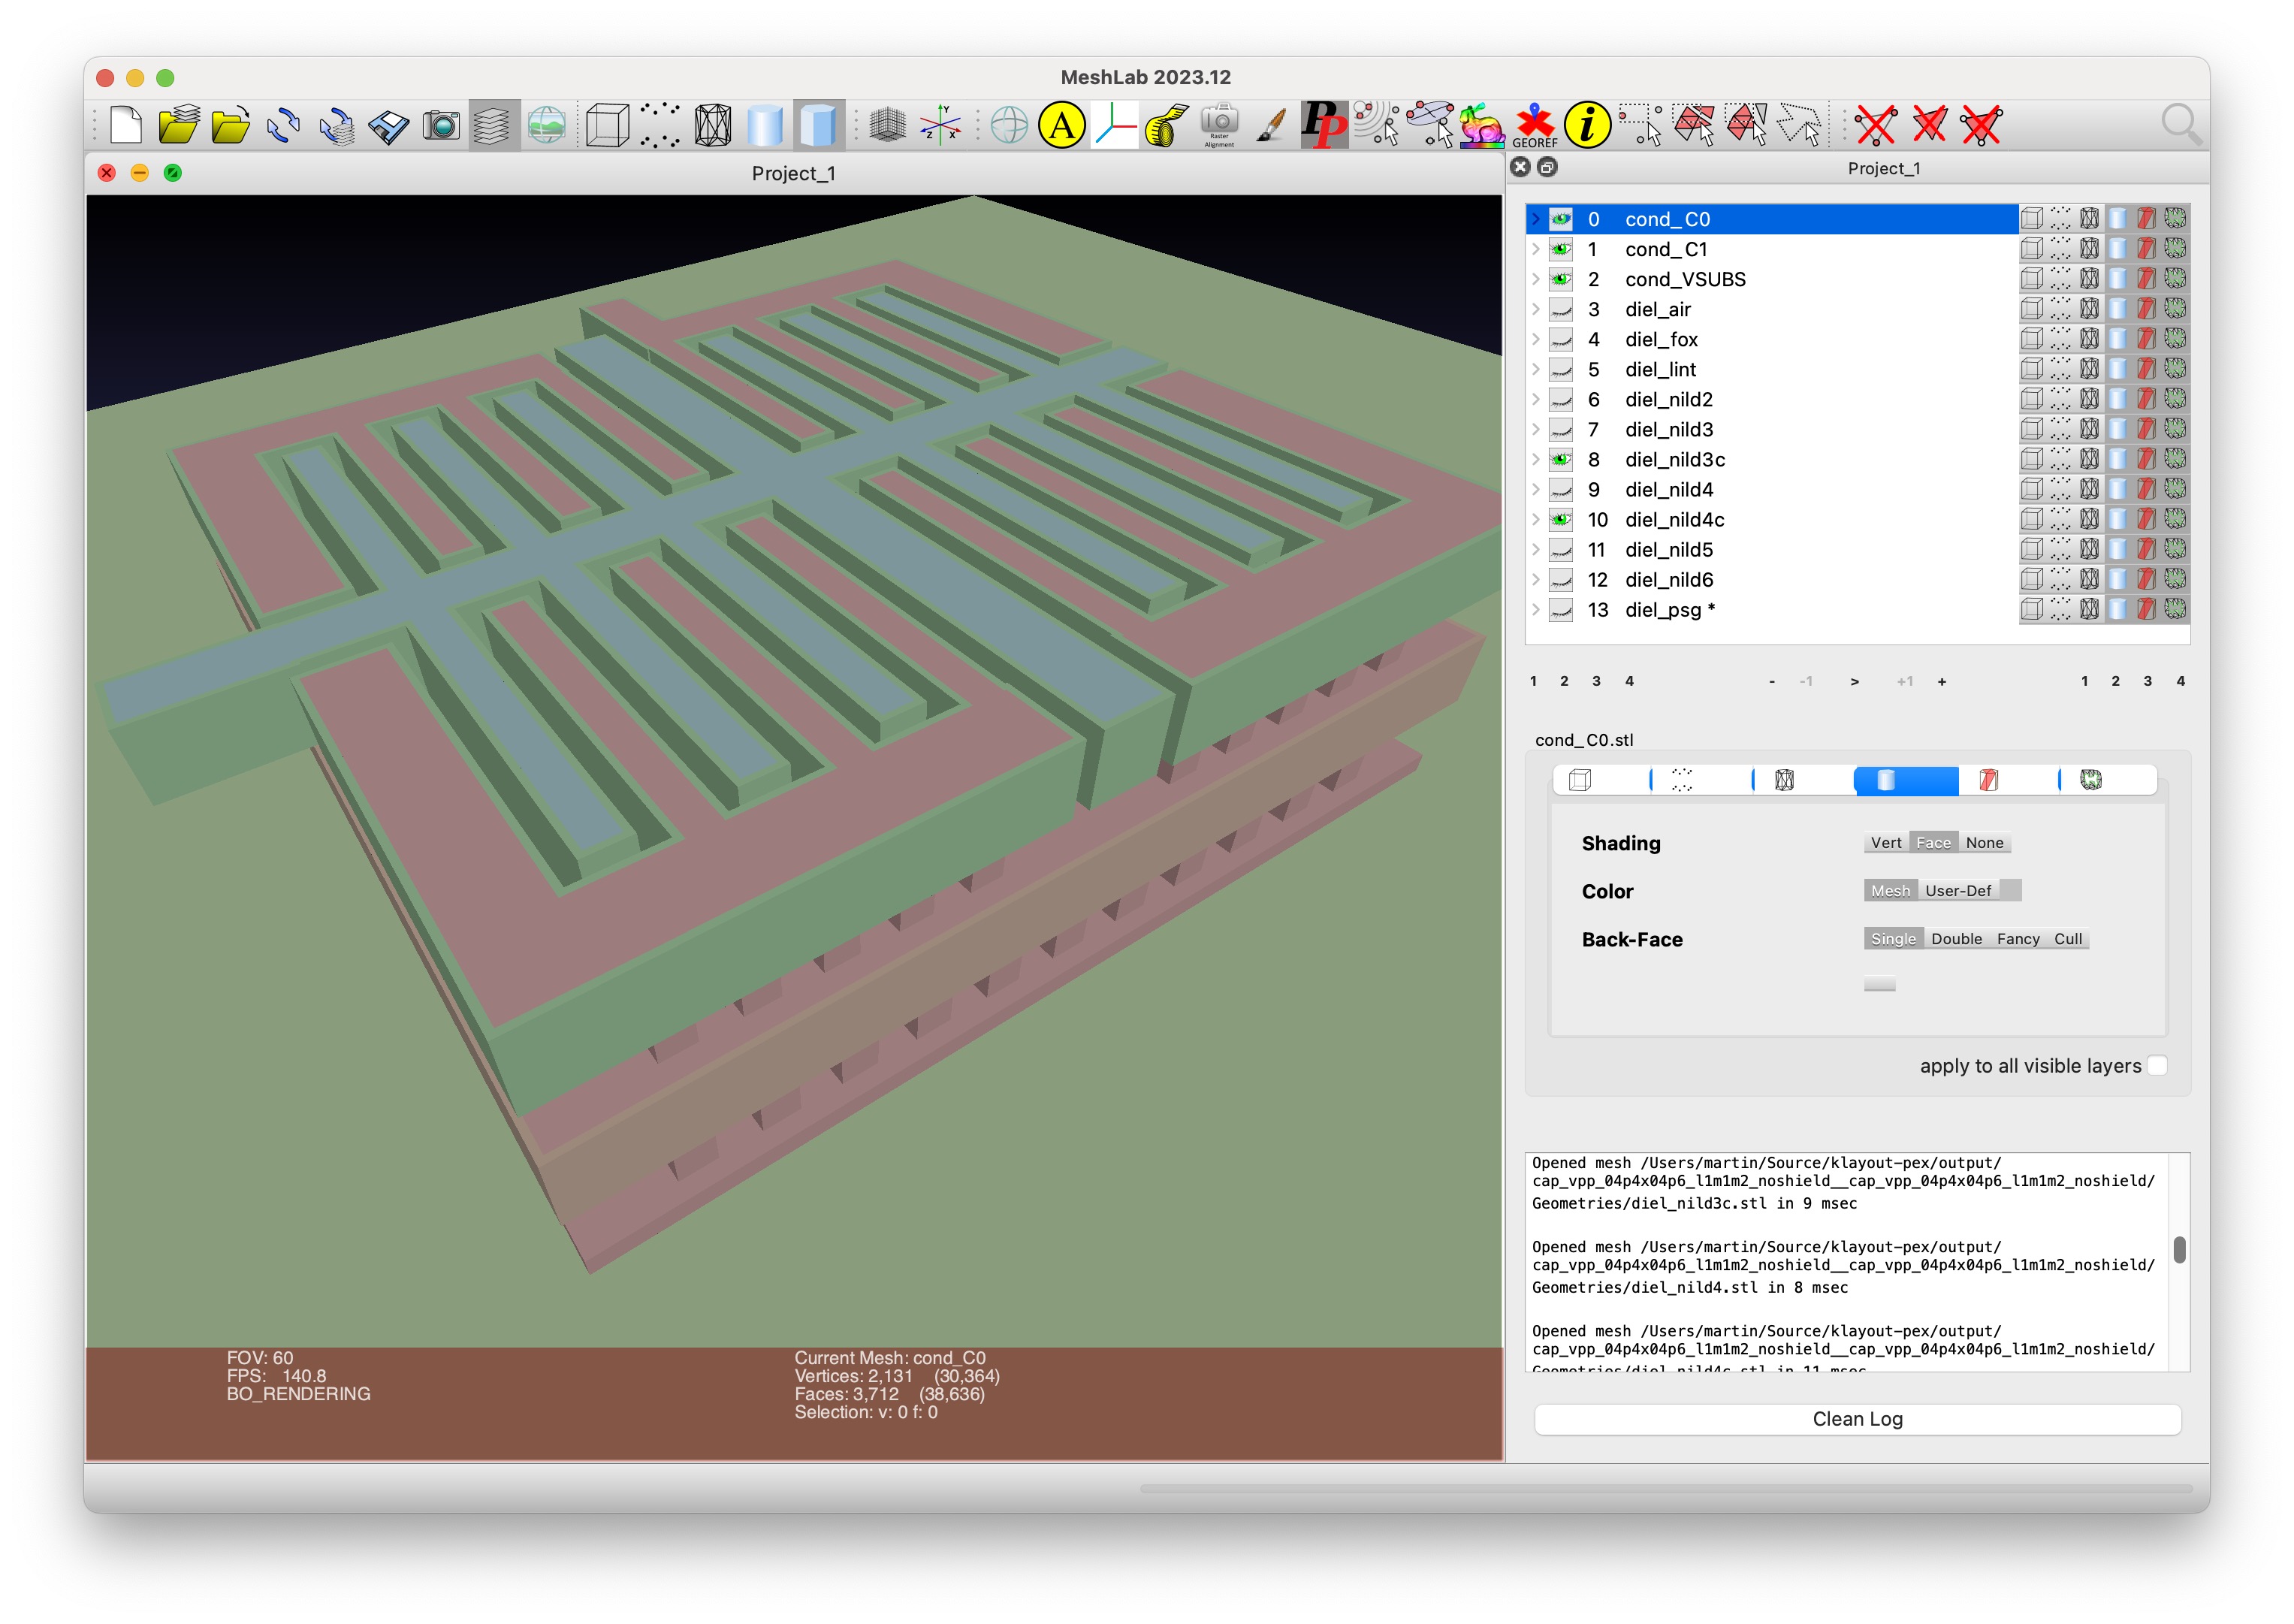Hide the cond_VSUBS layer
The width and height of the screenshot is (2294, 1624).
pyautogui.click(x=1560, y=279)
